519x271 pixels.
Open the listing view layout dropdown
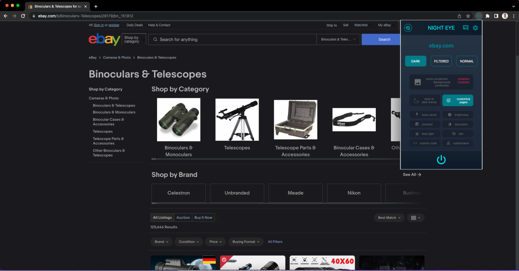point(416,217)
